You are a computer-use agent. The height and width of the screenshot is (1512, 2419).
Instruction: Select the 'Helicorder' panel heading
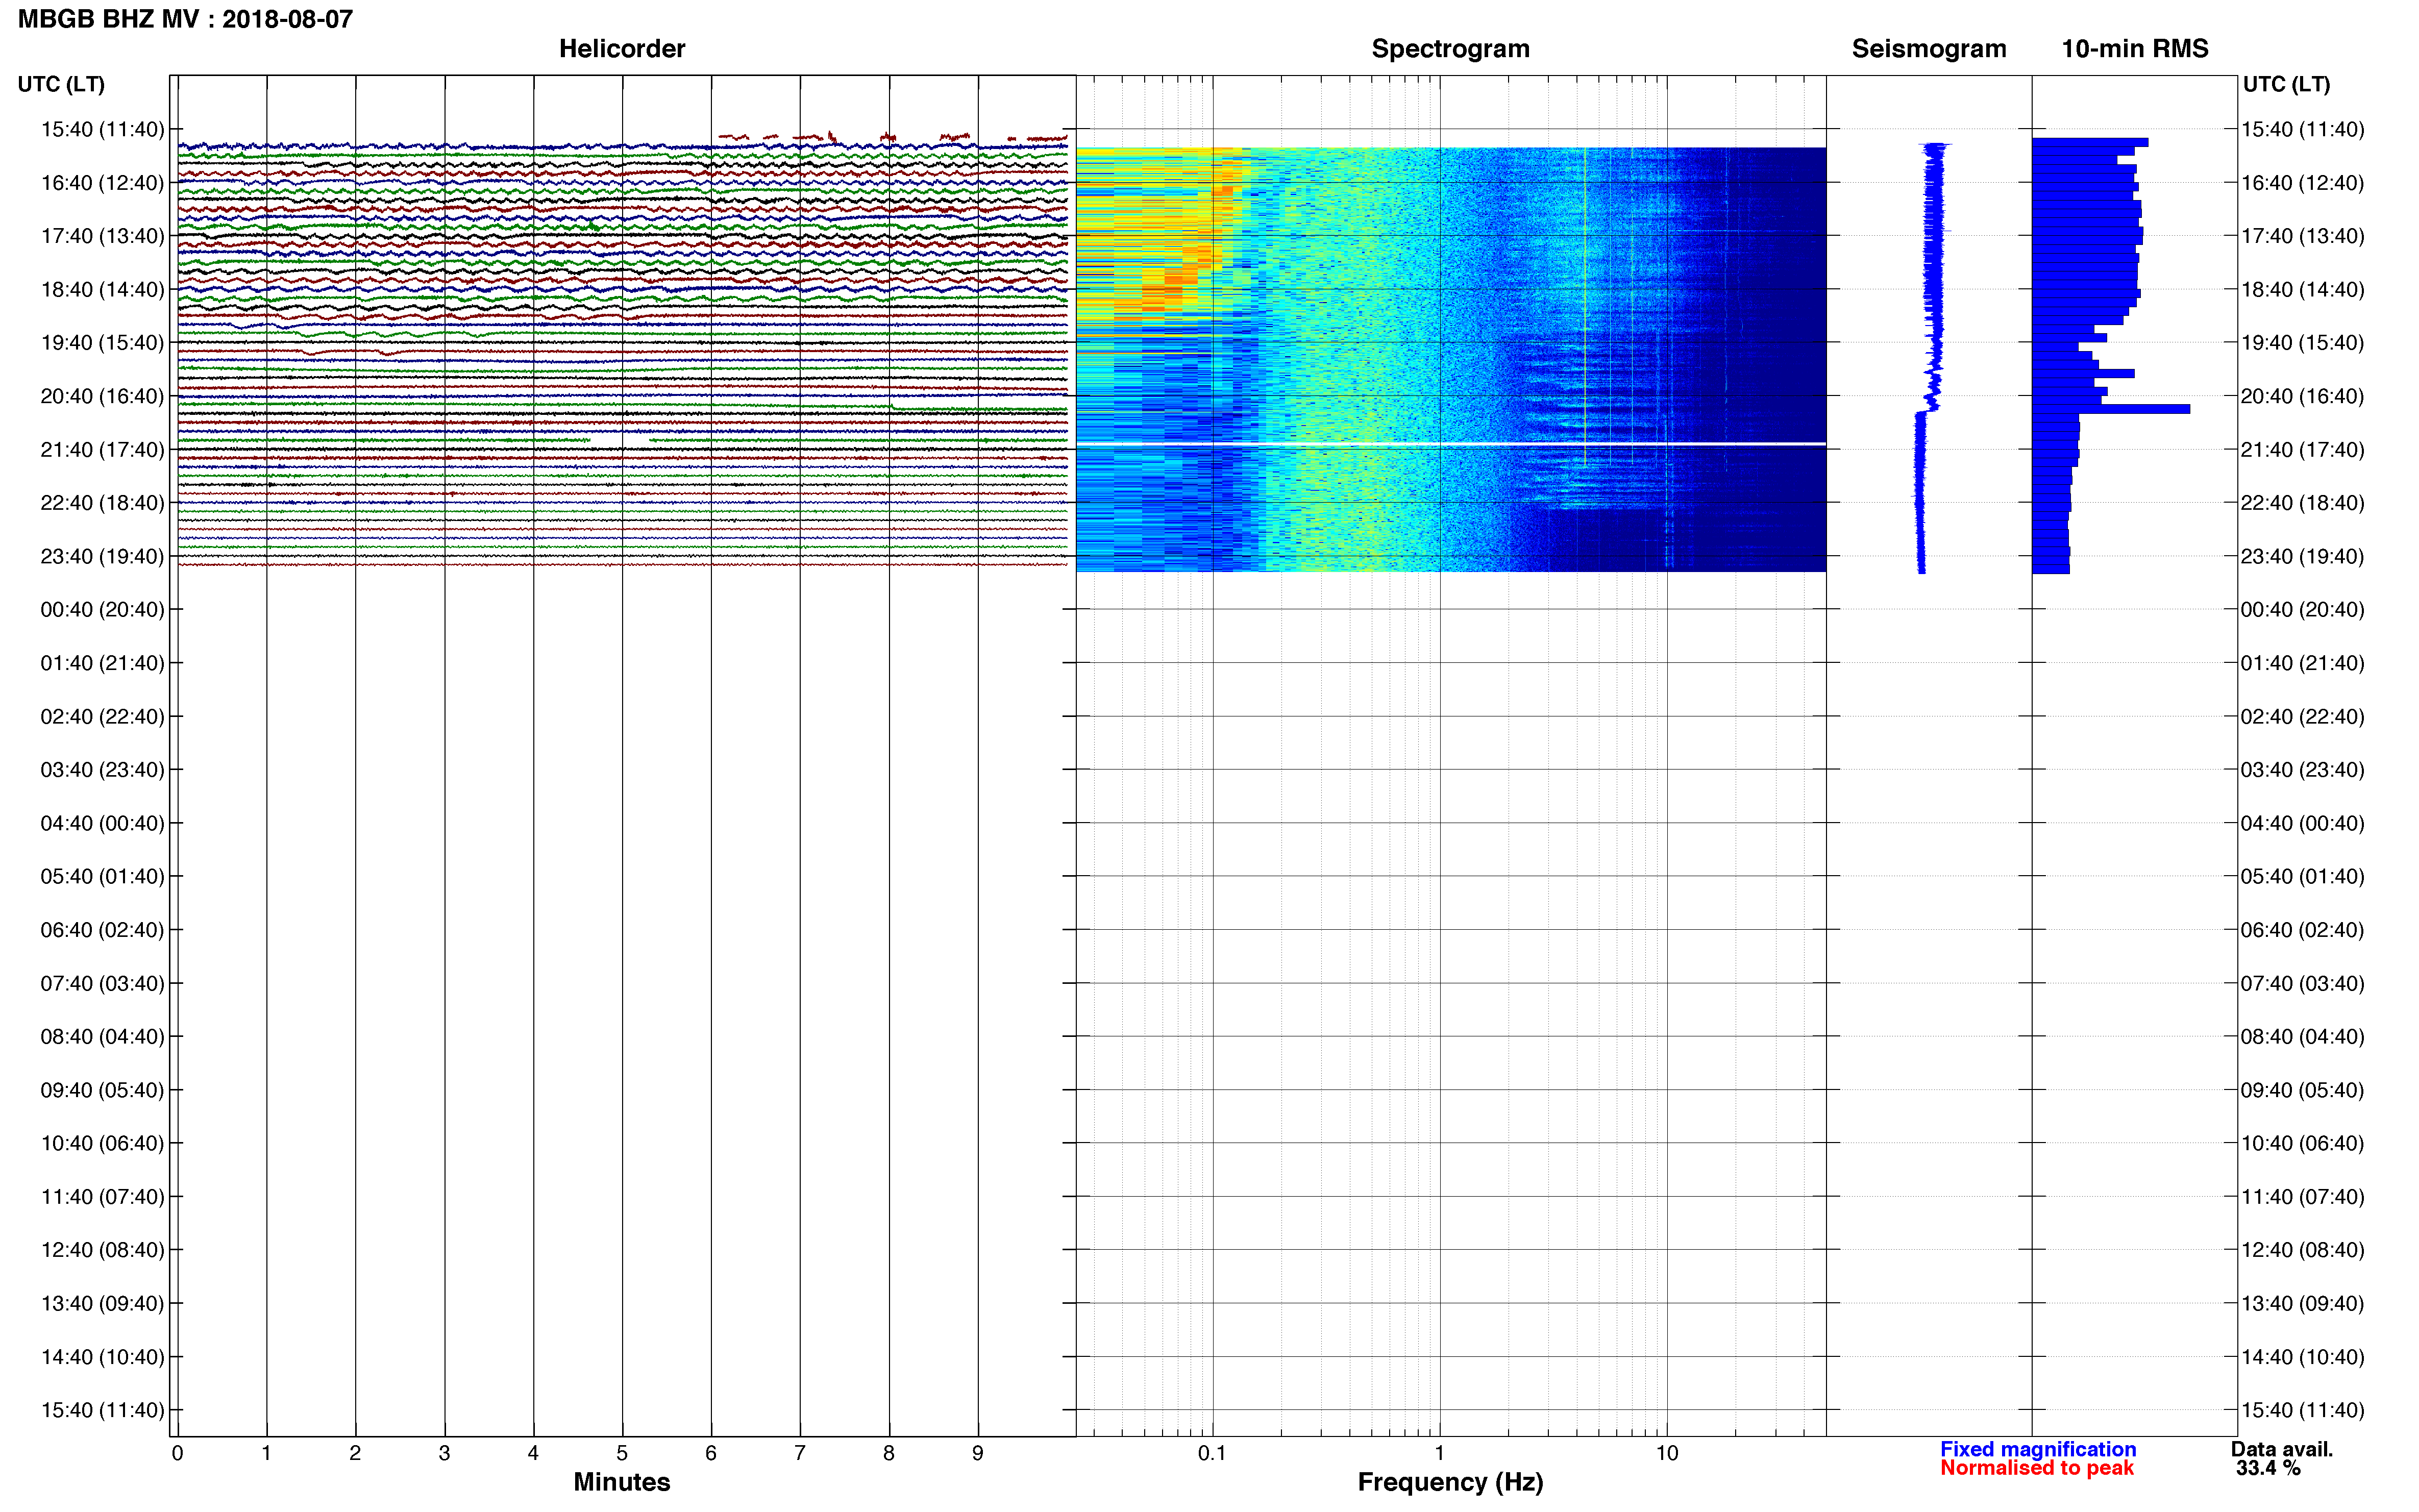click(621, 49)
